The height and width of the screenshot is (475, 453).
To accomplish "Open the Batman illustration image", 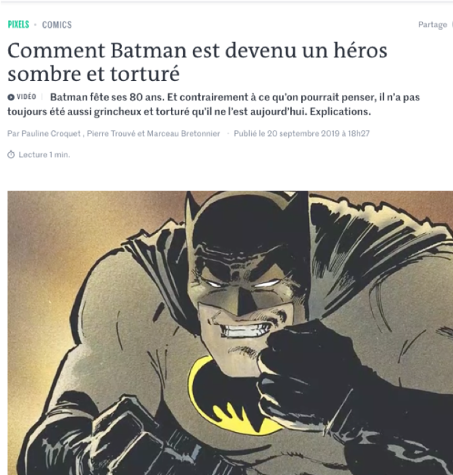I will 230,333.
